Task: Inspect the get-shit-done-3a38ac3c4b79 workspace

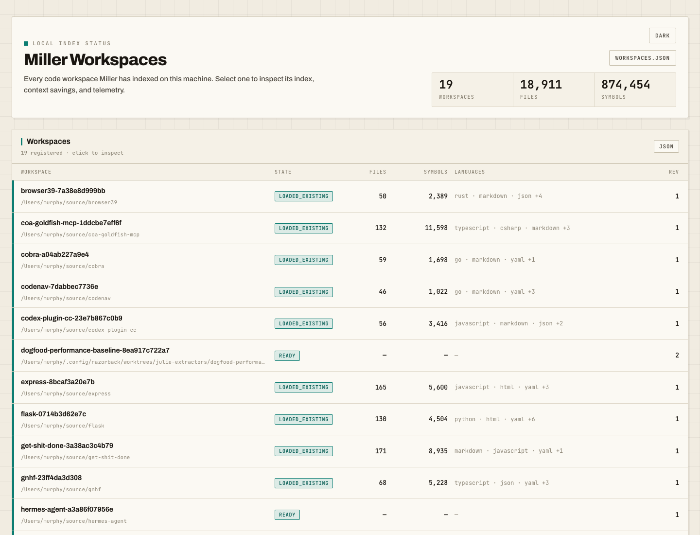Action: pyautogui.click(x=350, y=451)
